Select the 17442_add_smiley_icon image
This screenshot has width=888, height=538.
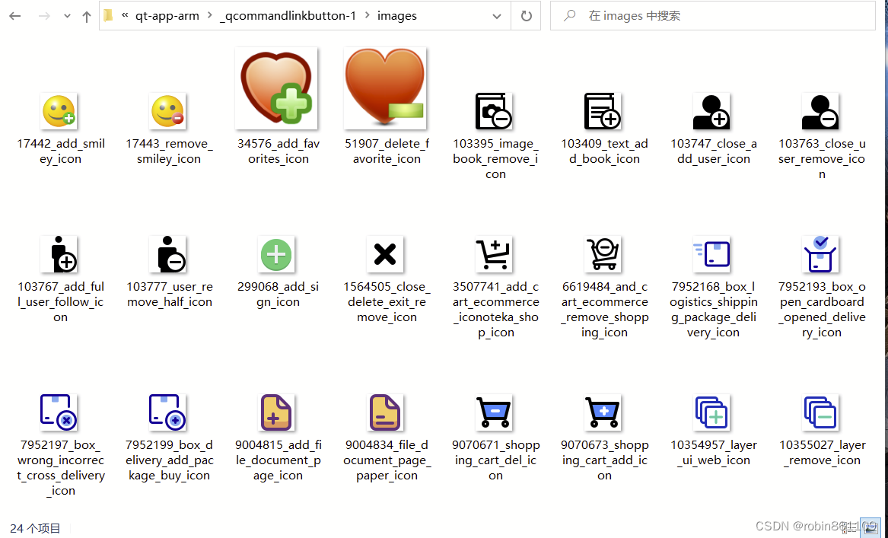point(60,111)
